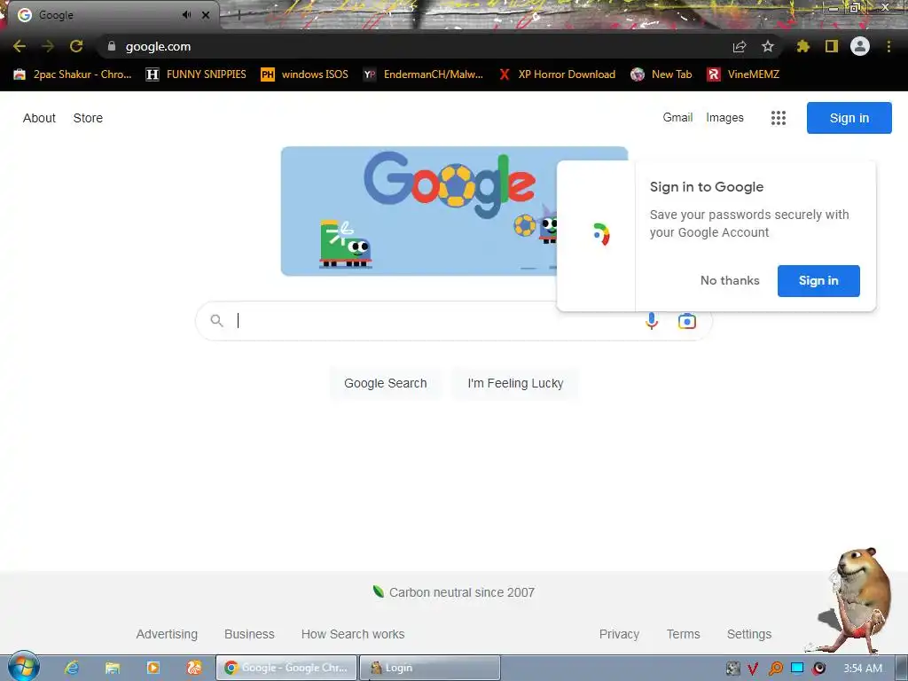
Task: Go forward using the browser forward arrow
Action: coord(48,46)
